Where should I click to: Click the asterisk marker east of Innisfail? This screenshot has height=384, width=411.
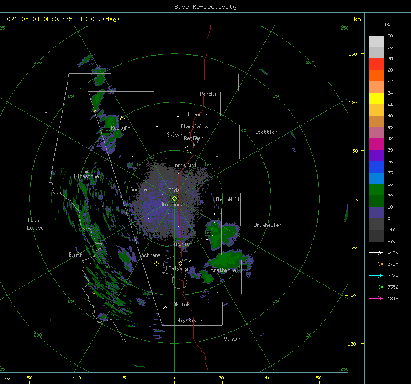click(217, 157)
